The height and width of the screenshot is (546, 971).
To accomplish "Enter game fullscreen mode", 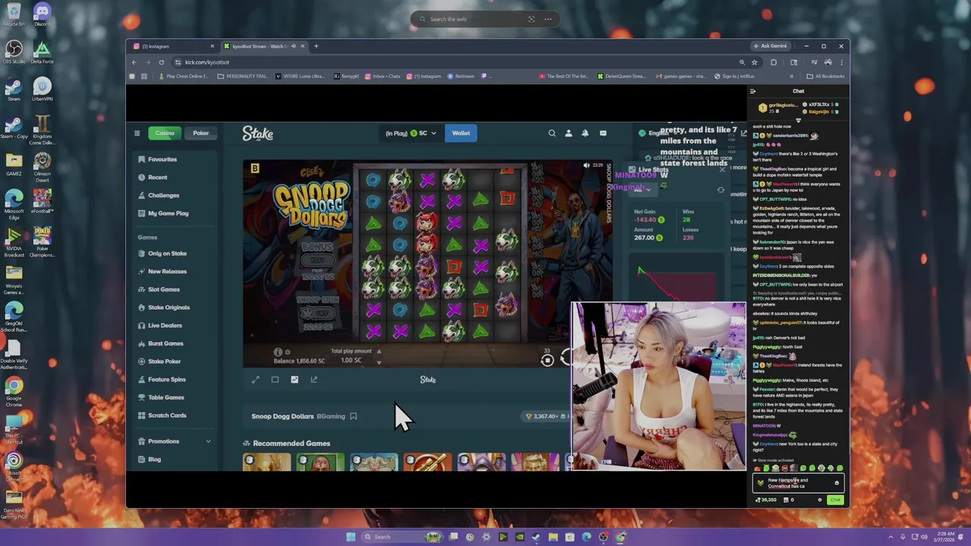I will pos(256,380).
